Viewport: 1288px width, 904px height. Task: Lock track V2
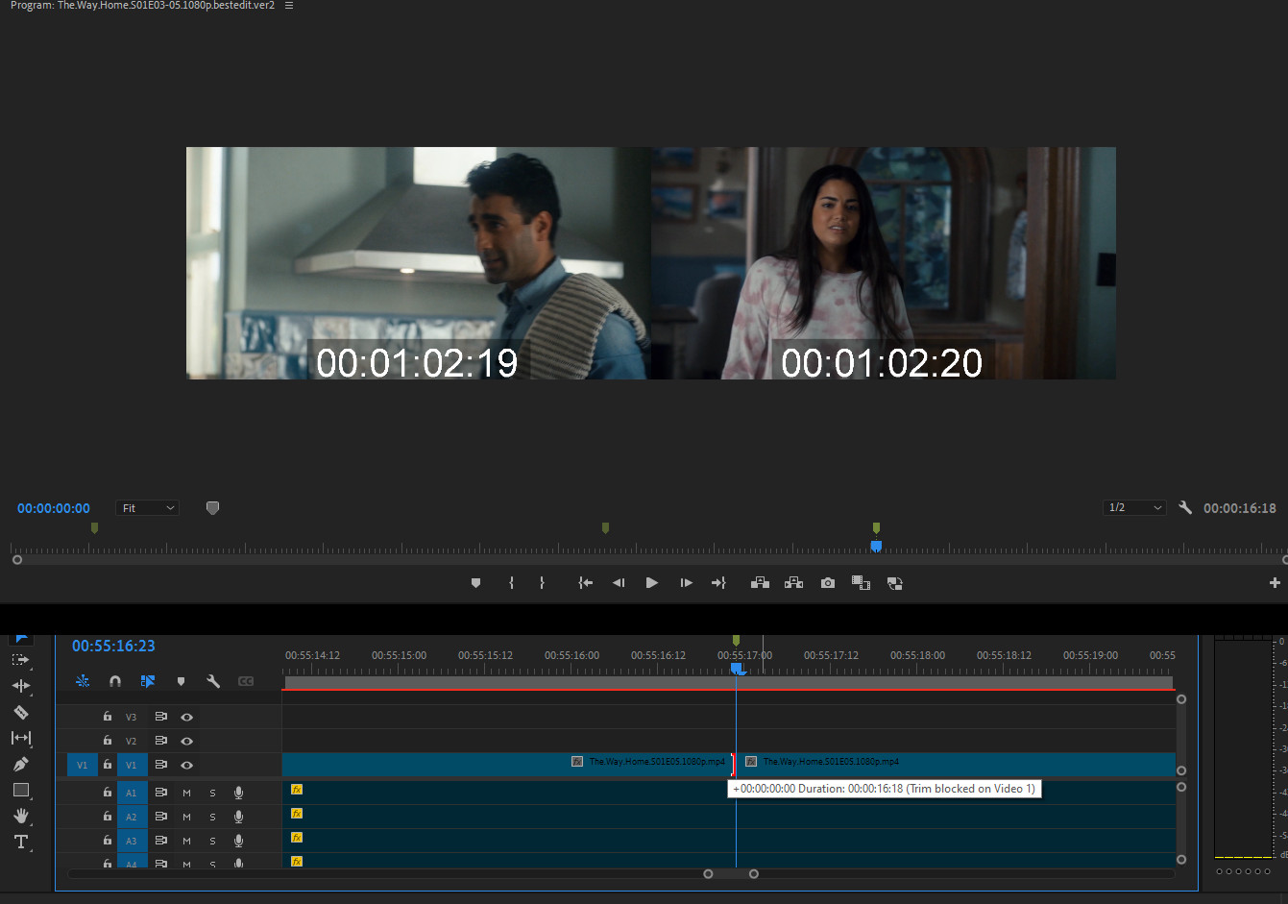[108, 741]
